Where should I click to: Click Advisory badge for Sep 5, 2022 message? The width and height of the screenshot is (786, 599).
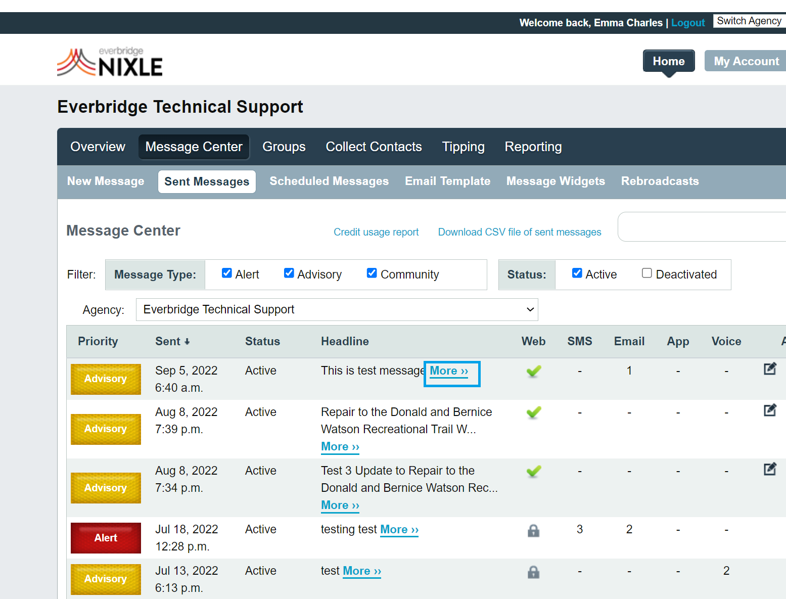(106, 379)
